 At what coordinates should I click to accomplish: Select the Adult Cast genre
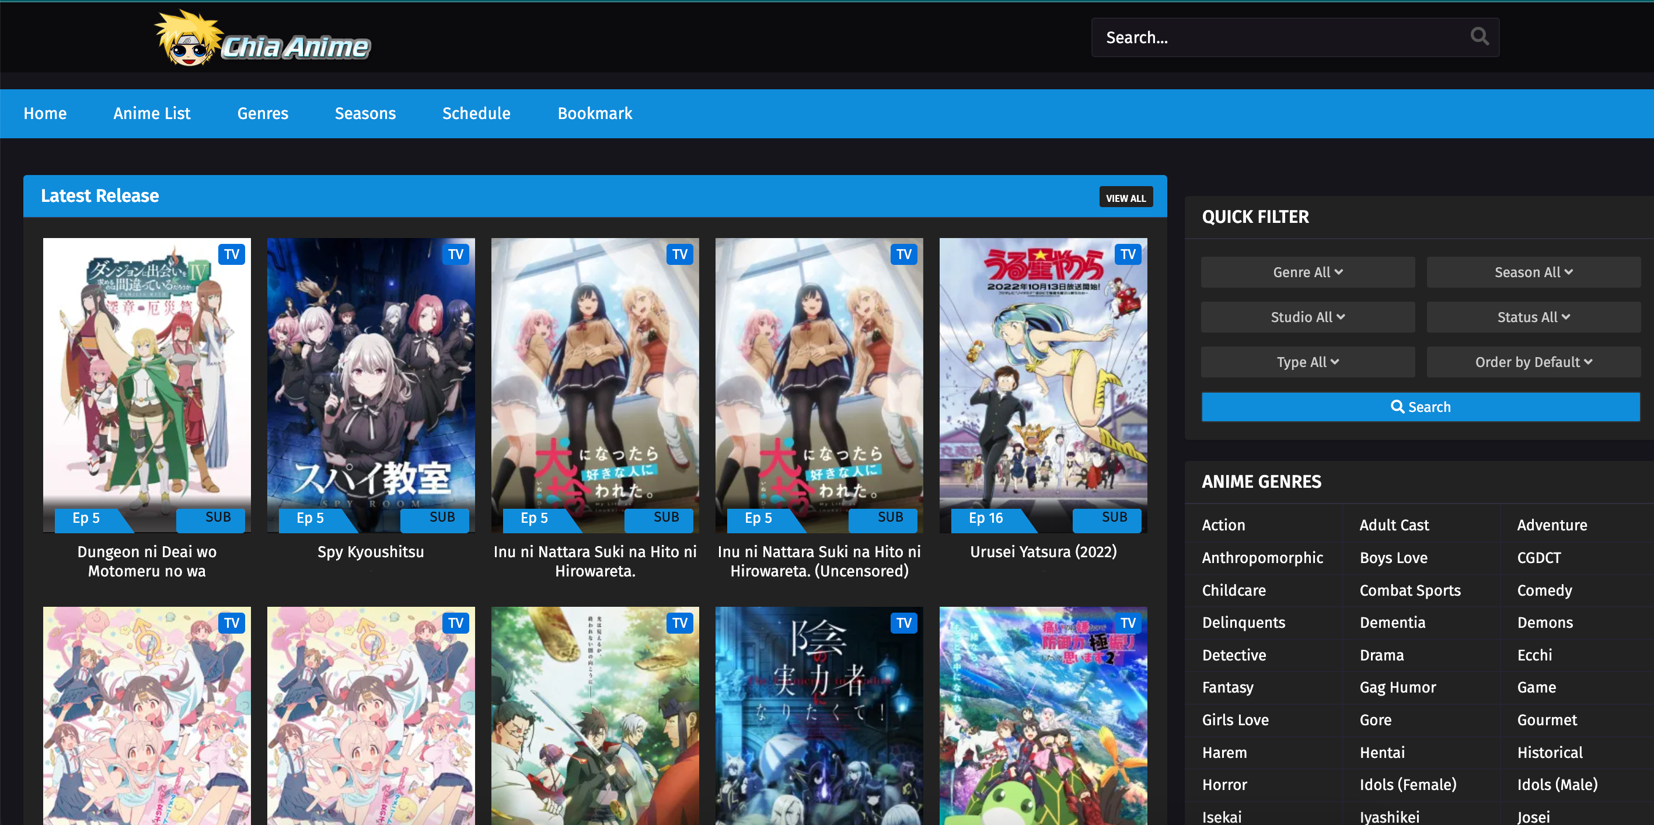pyautogui.click(x=1394, y=525)
